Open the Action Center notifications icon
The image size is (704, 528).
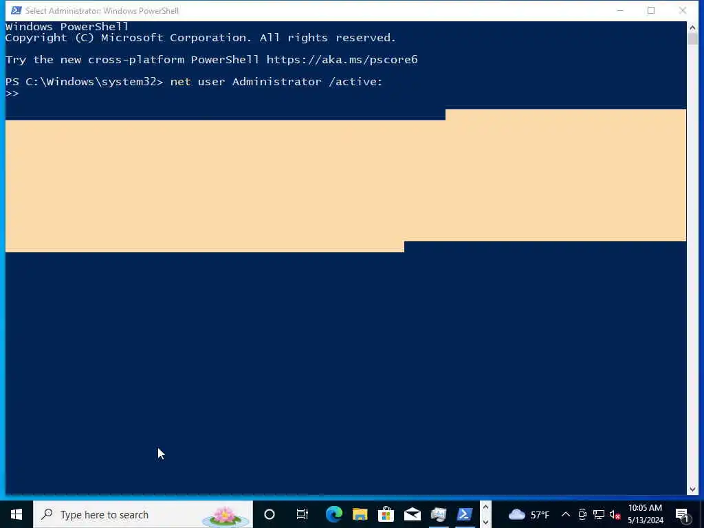point(682,515)
